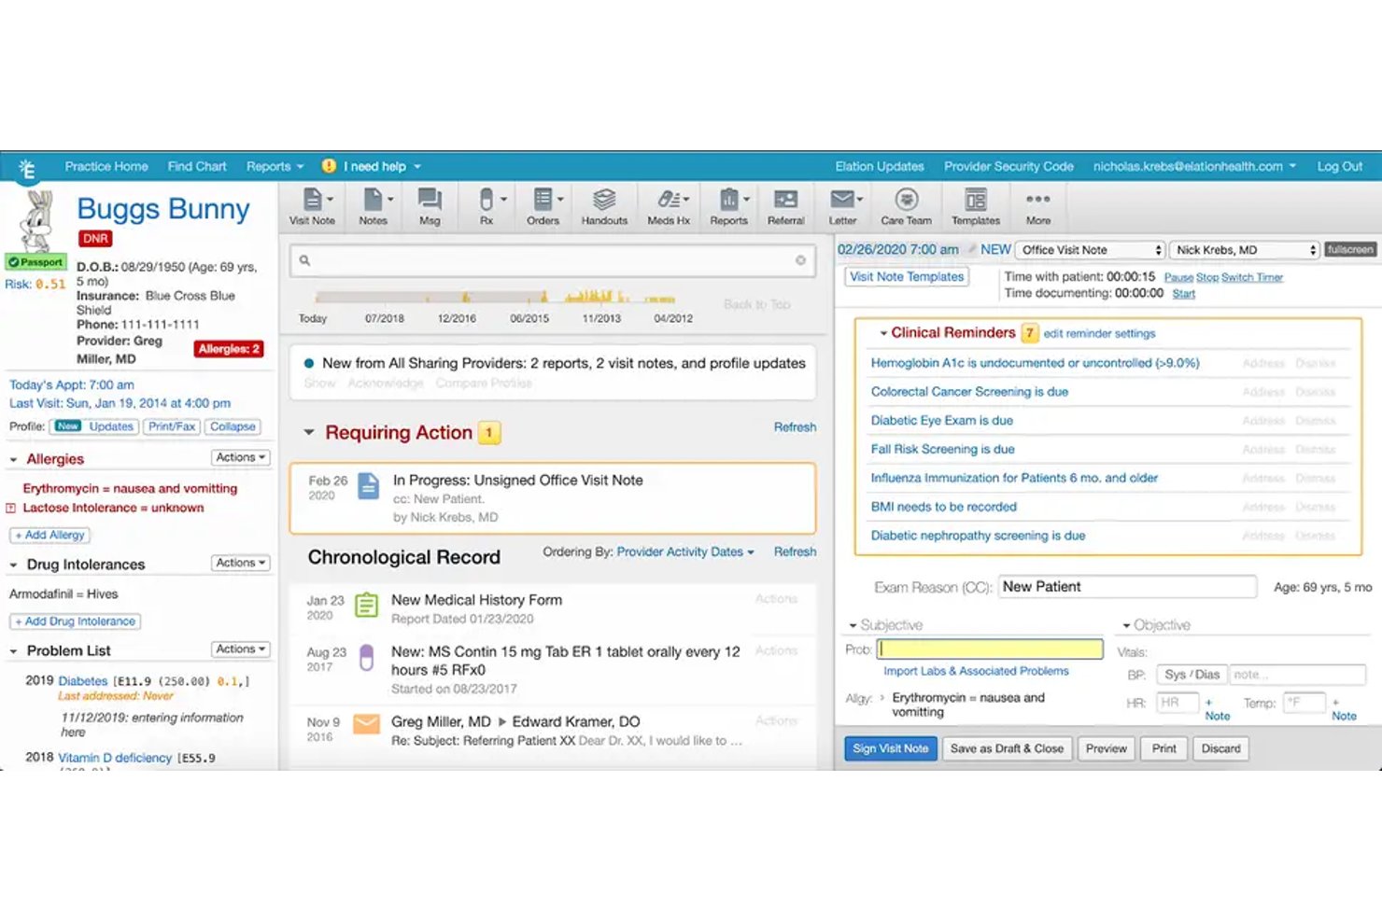Viewport: 1382px width, 921px height.
Task: Open the I need help menu
Action: pyautogui.click(x=382, y=166)
